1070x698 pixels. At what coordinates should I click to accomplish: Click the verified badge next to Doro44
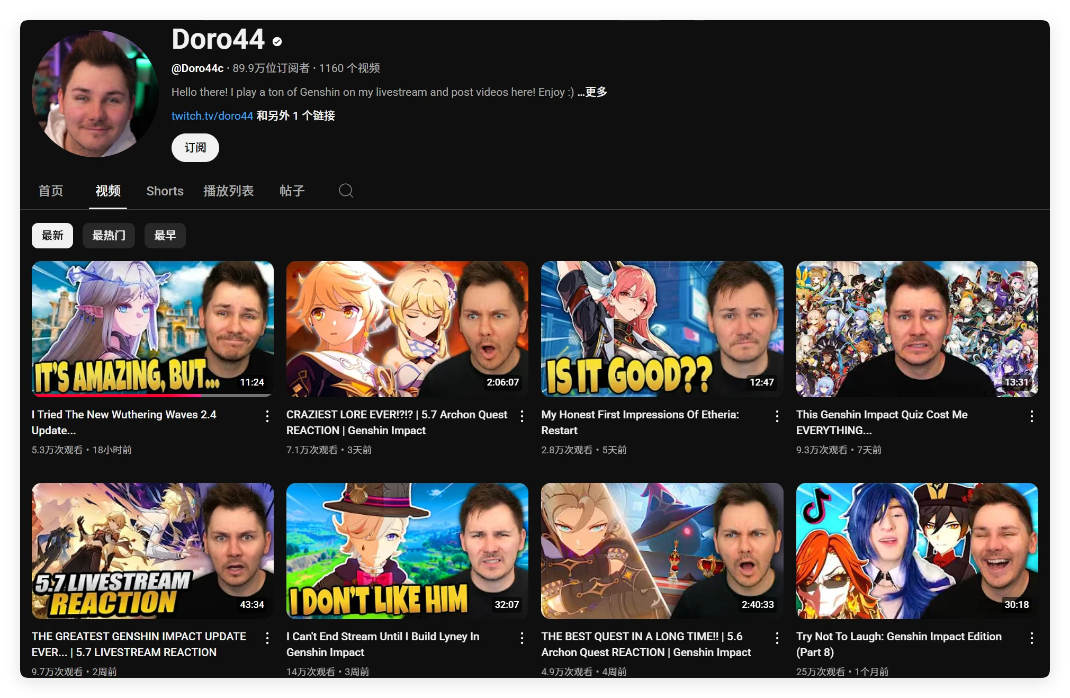[x=277, y=41]
